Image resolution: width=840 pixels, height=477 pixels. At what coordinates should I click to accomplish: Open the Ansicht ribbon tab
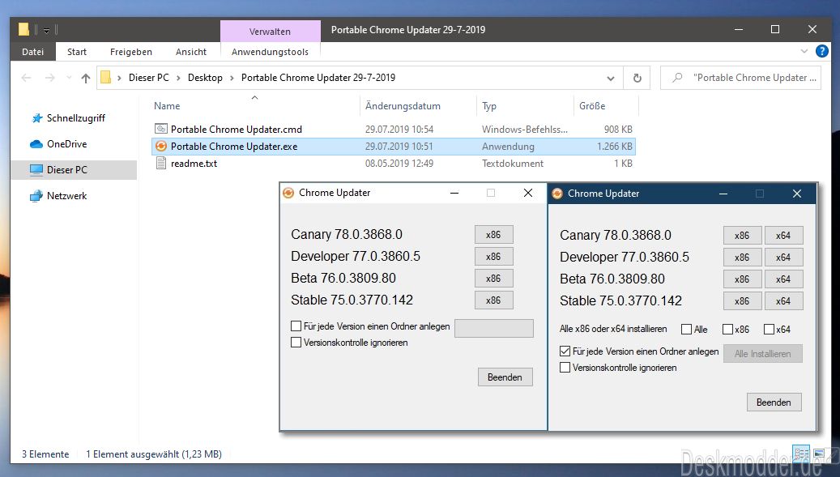[x=190, y=52]
